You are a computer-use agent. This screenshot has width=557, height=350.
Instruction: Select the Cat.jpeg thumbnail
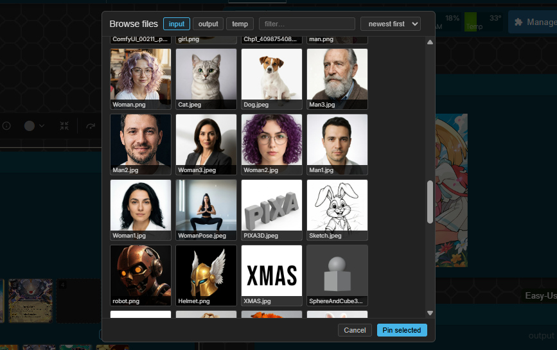point(206,79)
